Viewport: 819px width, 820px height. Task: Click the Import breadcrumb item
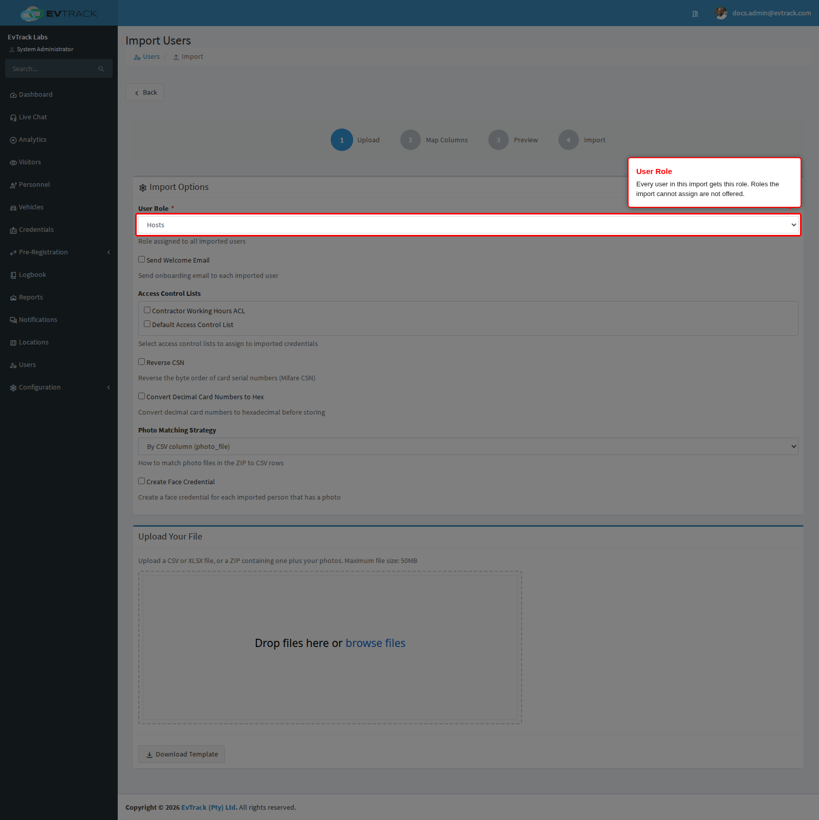[x=188, y=57]
